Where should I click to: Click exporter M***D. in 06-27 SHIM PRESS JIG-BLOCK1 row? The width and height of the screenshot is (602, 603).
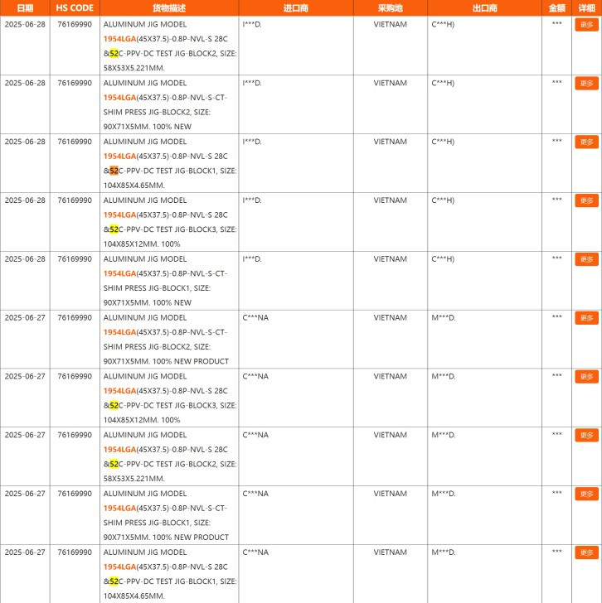[443, 494]
